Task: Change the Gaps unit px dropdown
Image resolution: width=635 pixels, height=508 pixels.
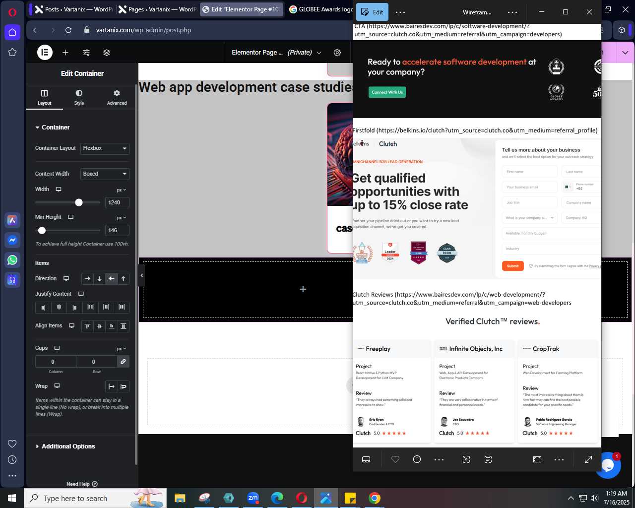Action: tap(122, 349)
